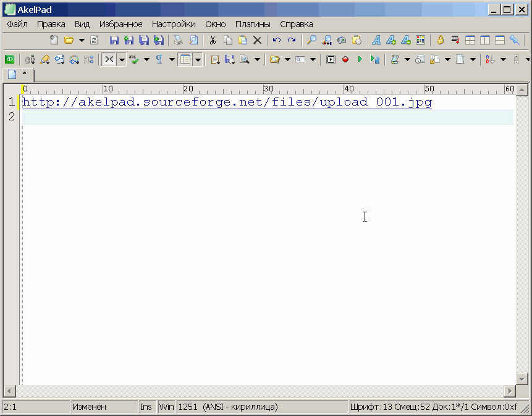Open the Справка menu
532x416 pixels.
tap(296, 24)
